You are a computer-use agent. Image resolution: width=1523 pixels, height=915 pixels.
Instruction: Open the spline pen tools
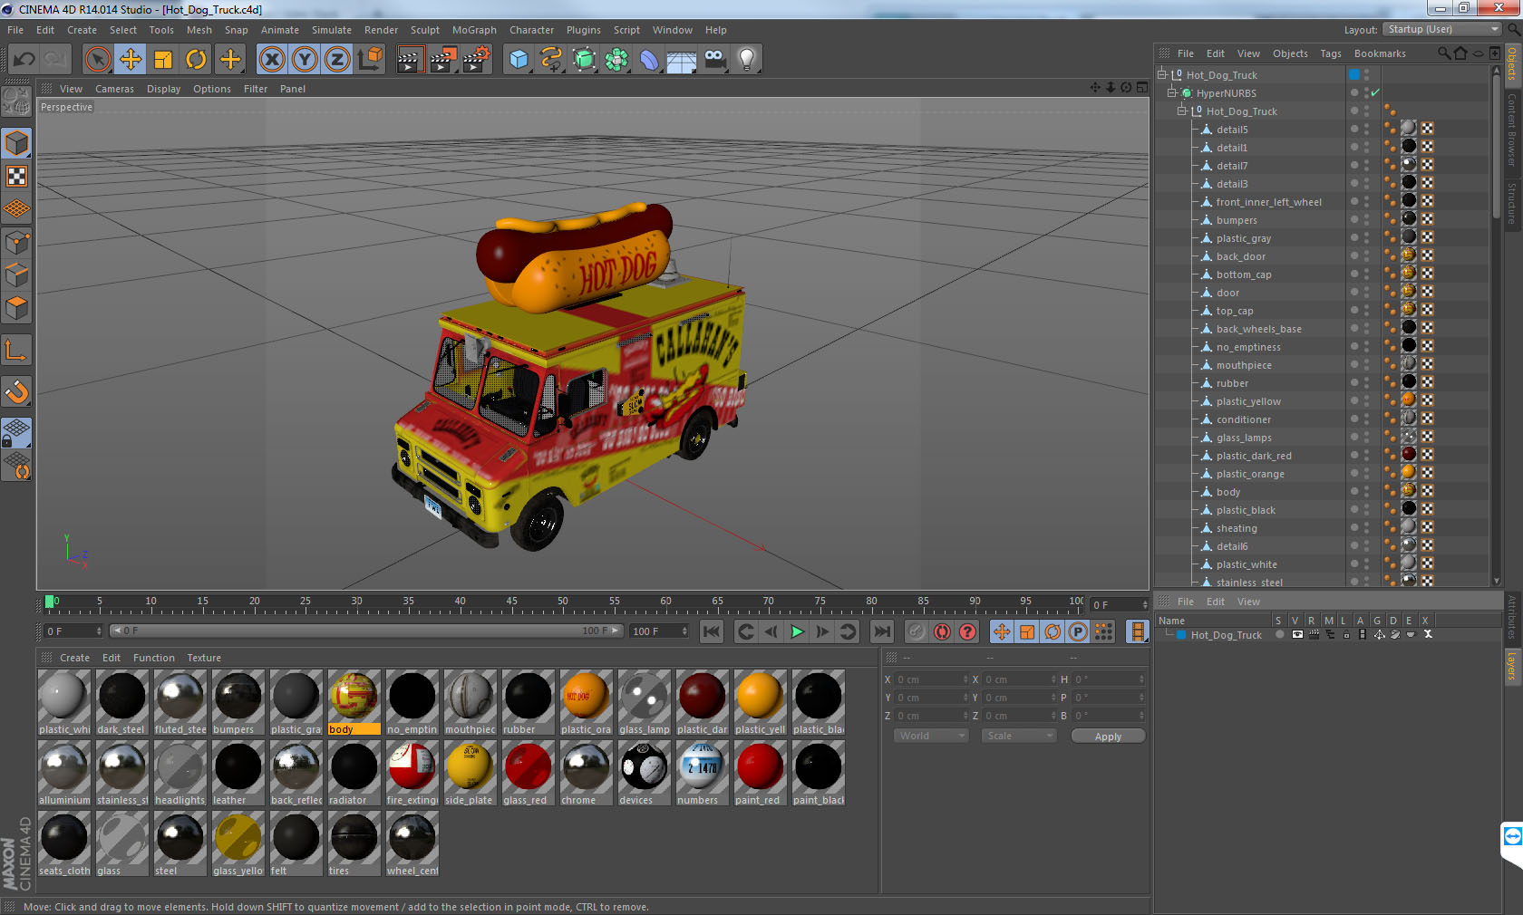(551, 60)
